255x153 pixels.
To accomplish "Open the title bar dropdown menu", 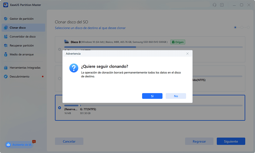I will pos(222,5).
